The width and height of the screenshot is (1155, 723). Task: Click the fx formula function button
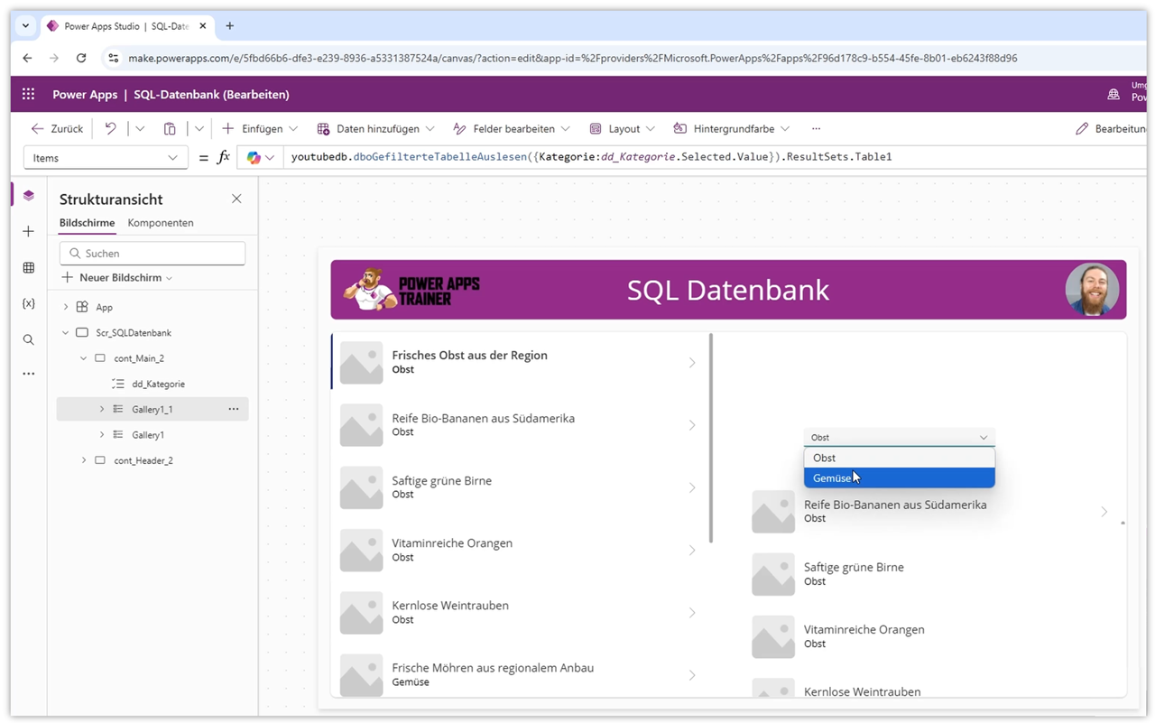tap(224, 157)
